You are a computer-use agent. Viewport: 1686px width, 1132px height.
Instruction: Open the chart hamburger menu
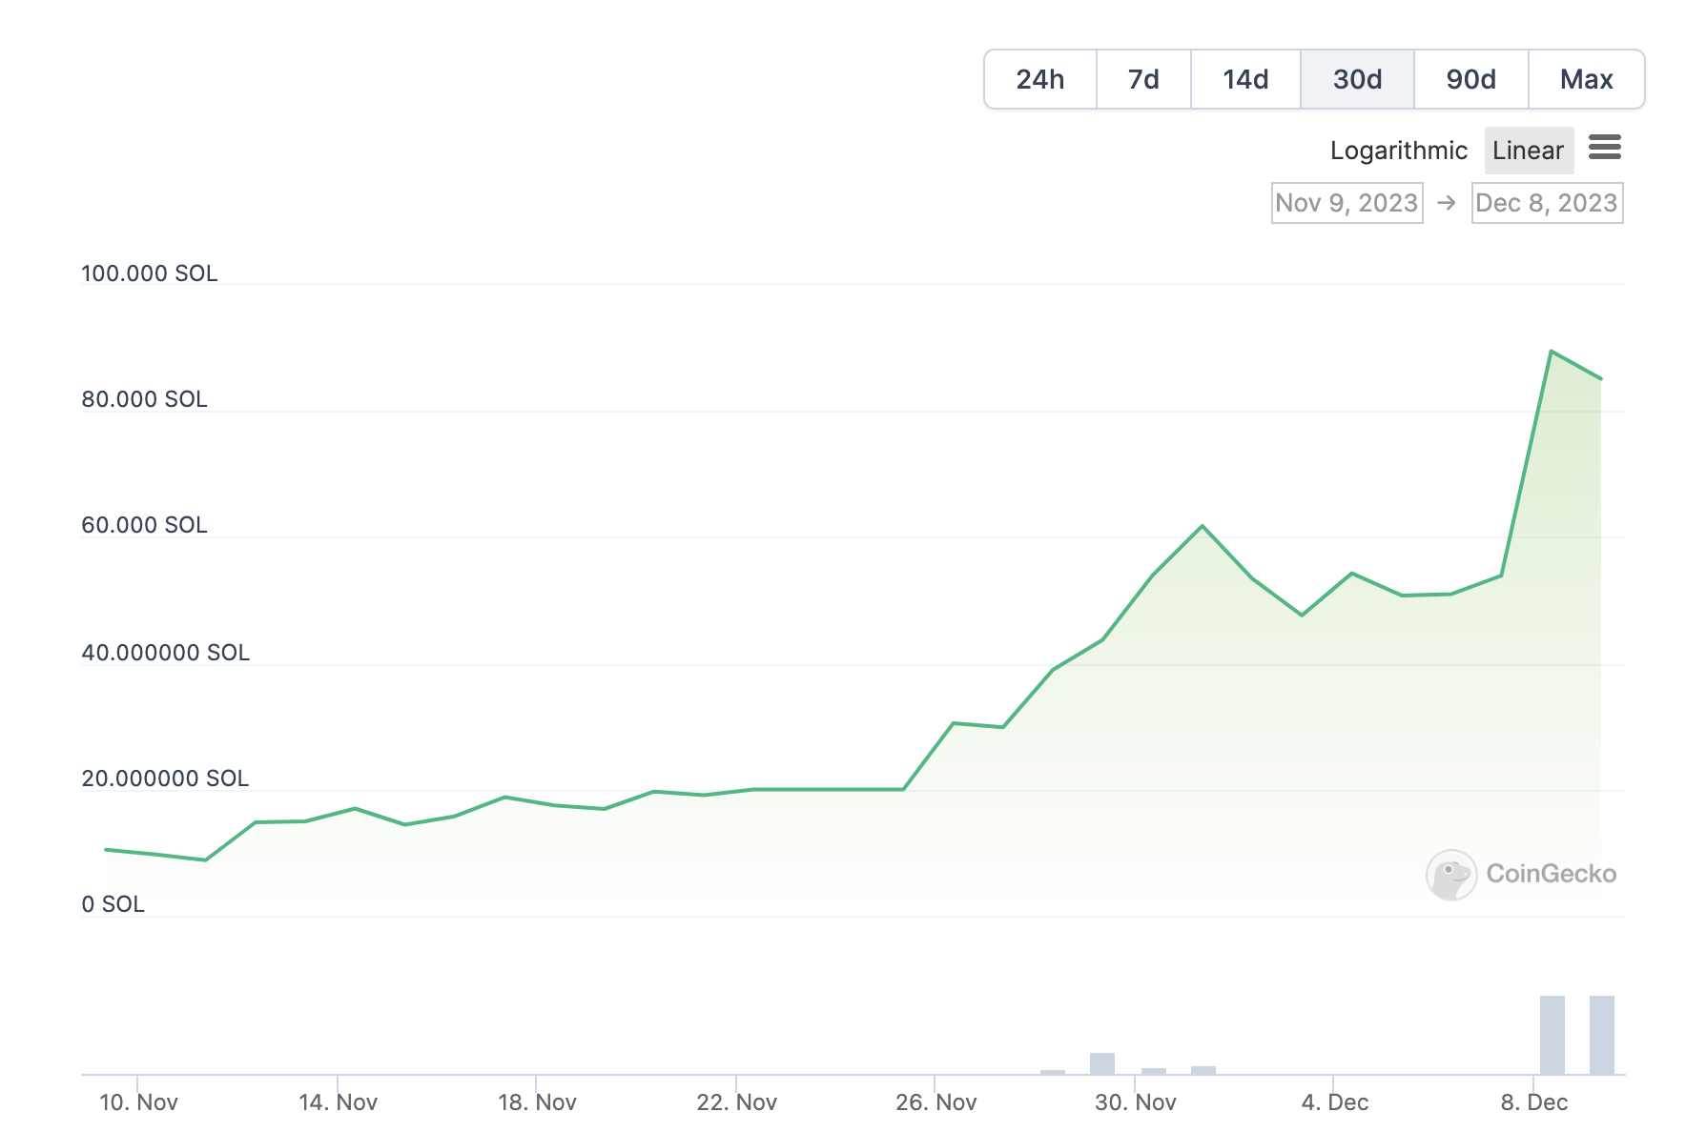click(1604, 148)
